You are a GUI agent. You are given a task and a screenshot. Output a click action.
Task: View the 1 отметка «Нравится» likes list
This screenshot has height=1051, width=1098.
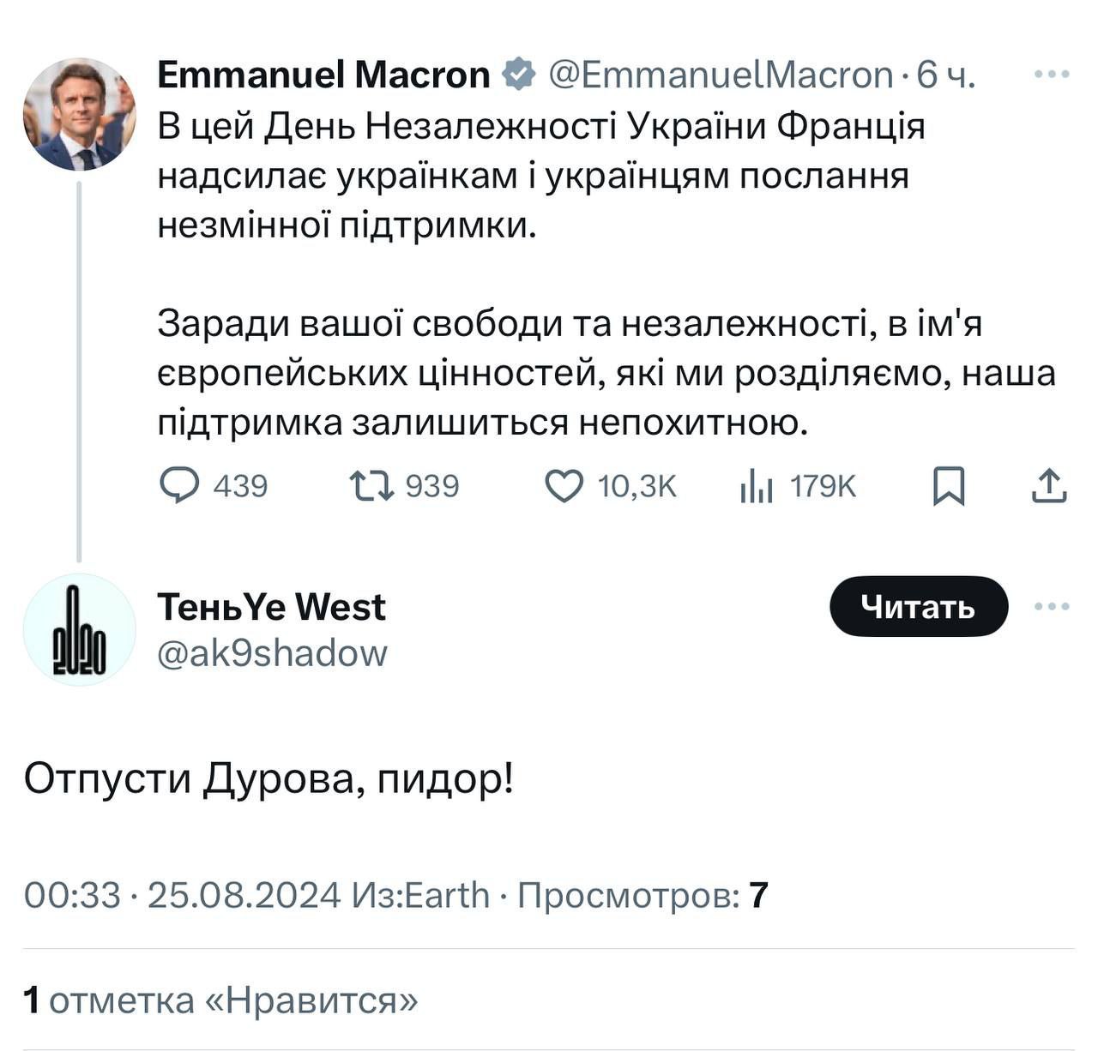[x=221, y=1000]
